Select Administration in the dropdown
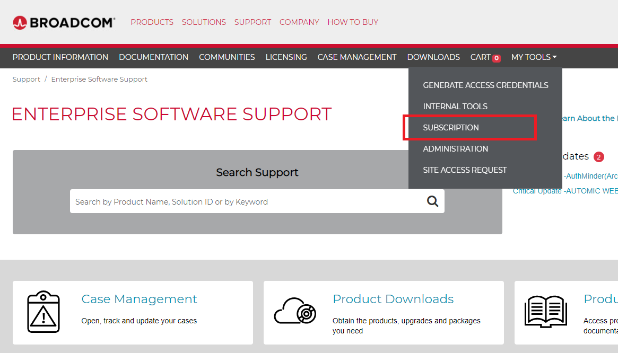The image size is (618, 353). (455, 149)
